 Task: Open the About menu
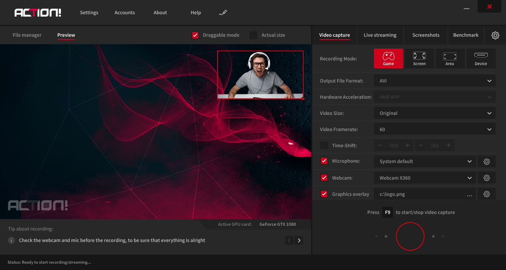click(160, 13)
